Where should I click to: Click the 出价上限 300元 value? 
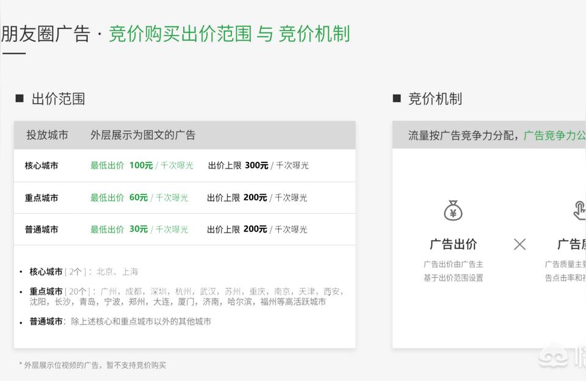(258, 165)
